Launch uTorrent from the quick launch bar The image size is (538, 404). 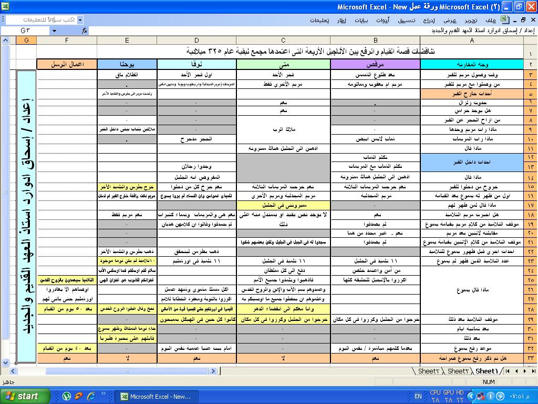[67, 396]
